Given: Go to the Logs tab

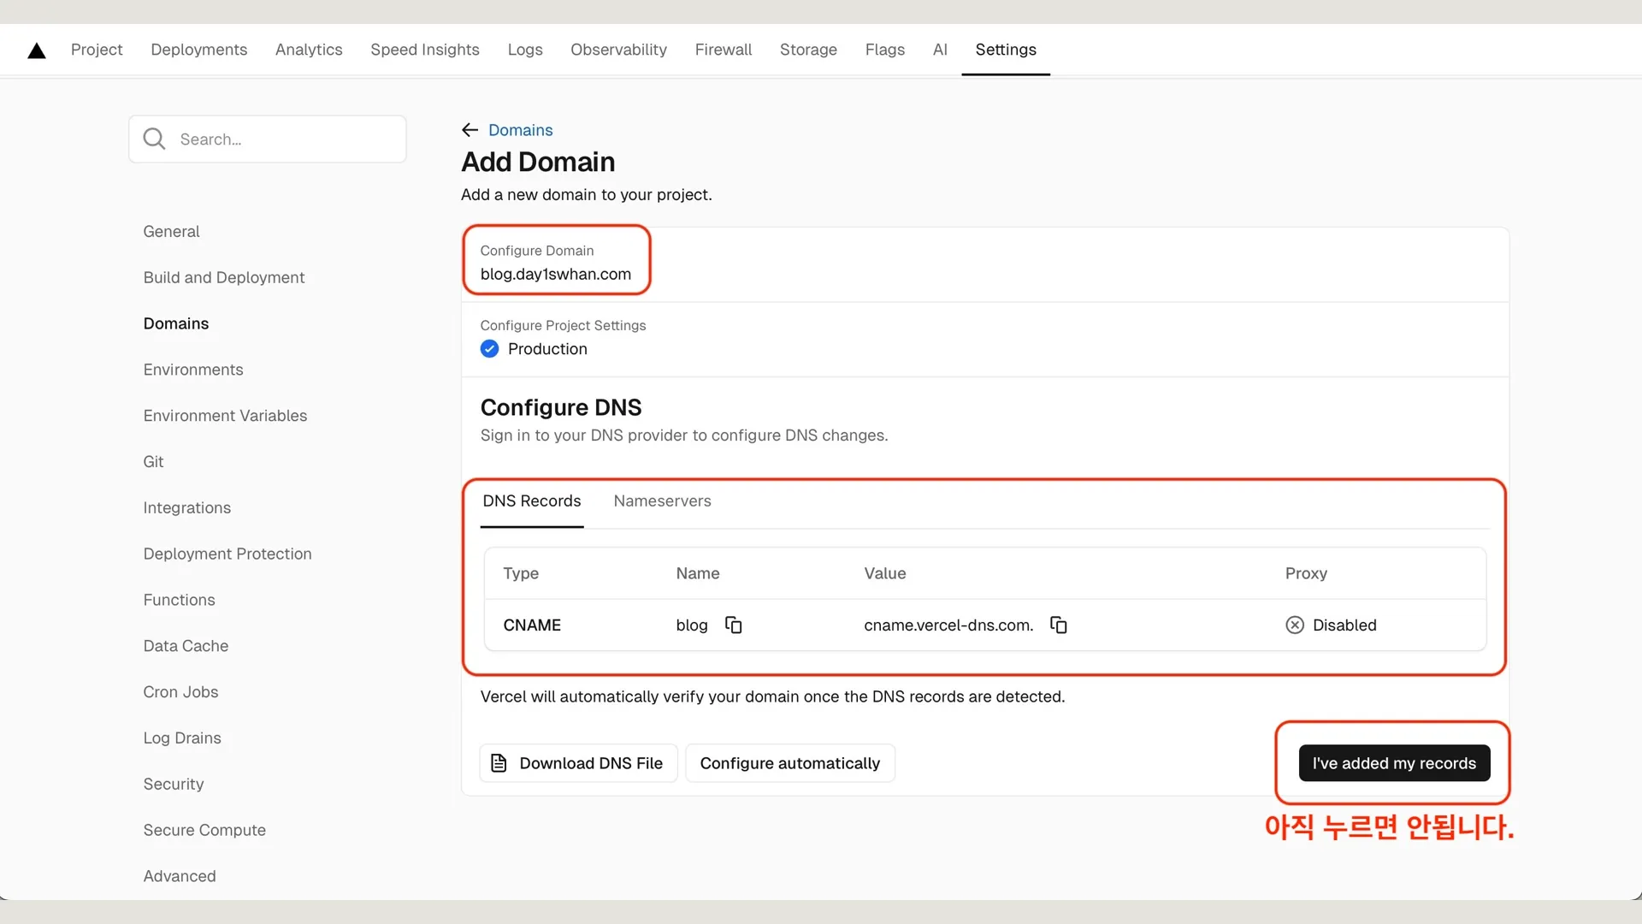Looking at the screenshot, I should 525,50.
